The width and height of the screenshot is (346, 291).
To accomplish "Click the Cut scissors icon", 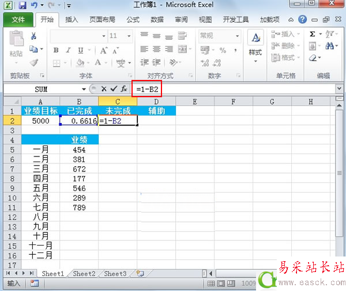I will (33, 36).
